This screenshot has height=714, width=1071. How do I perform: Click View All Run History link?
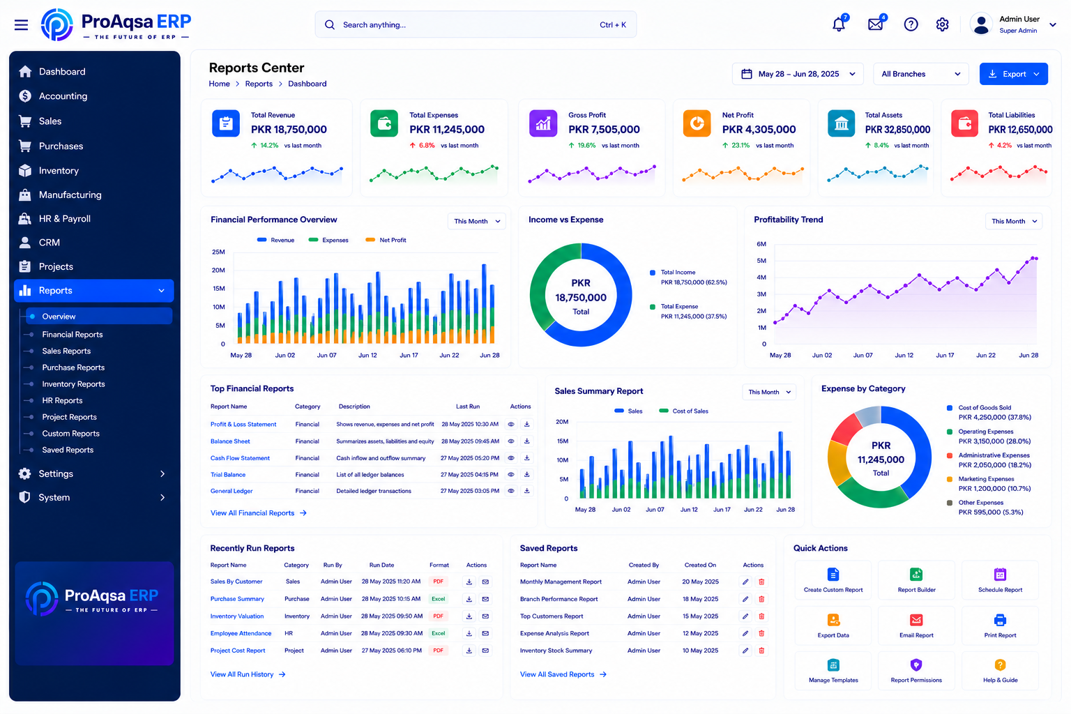248,674
